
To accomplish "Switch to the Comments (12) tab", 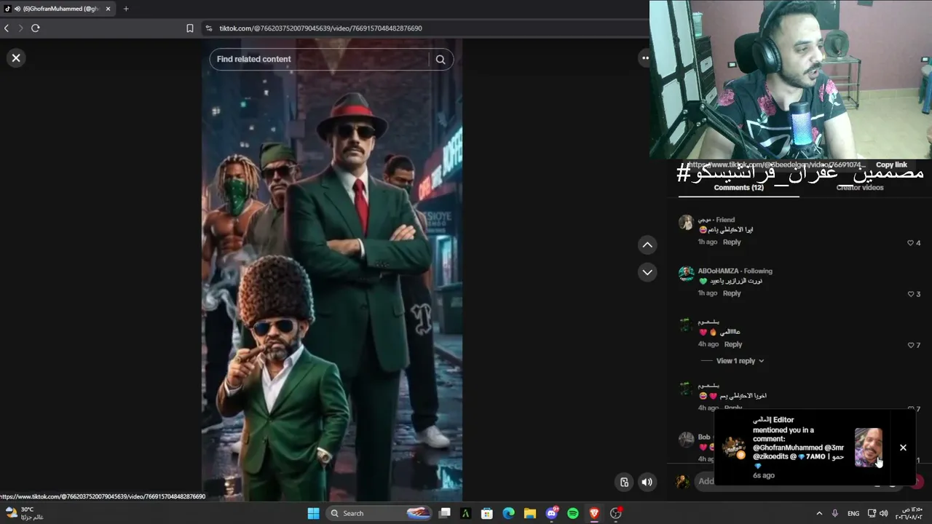I will (738, 188).
